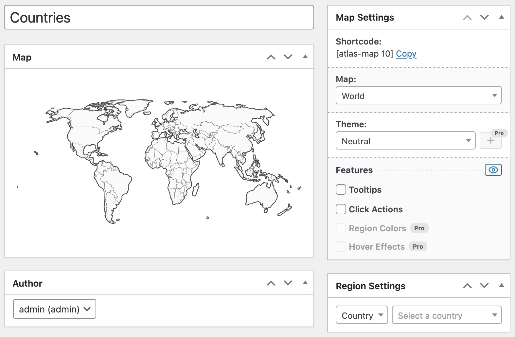Screen dimensions: 515x337
Task: Move the Author panel down
Action: (288, 283)
